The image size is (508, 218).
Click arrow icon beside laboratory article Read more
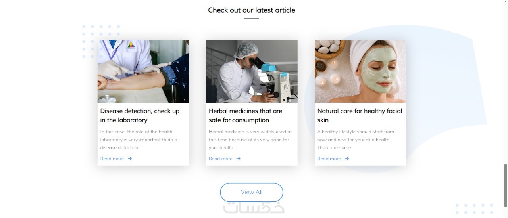tap(130, 159)
